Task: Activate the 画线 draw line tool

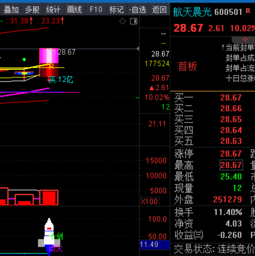Action: (x=75, y=10)
